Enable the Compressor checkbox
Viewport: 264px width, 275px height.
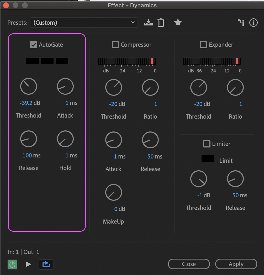click(115, 45)
